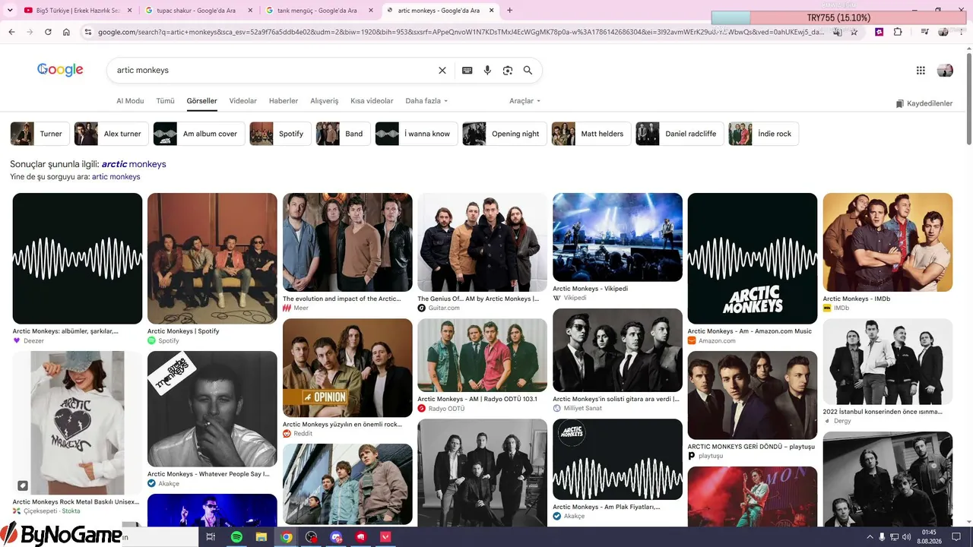Open the Arctic Monkeys IMDb image result
The width and height of the screenshot is (973, 547).
pos(888,242)
